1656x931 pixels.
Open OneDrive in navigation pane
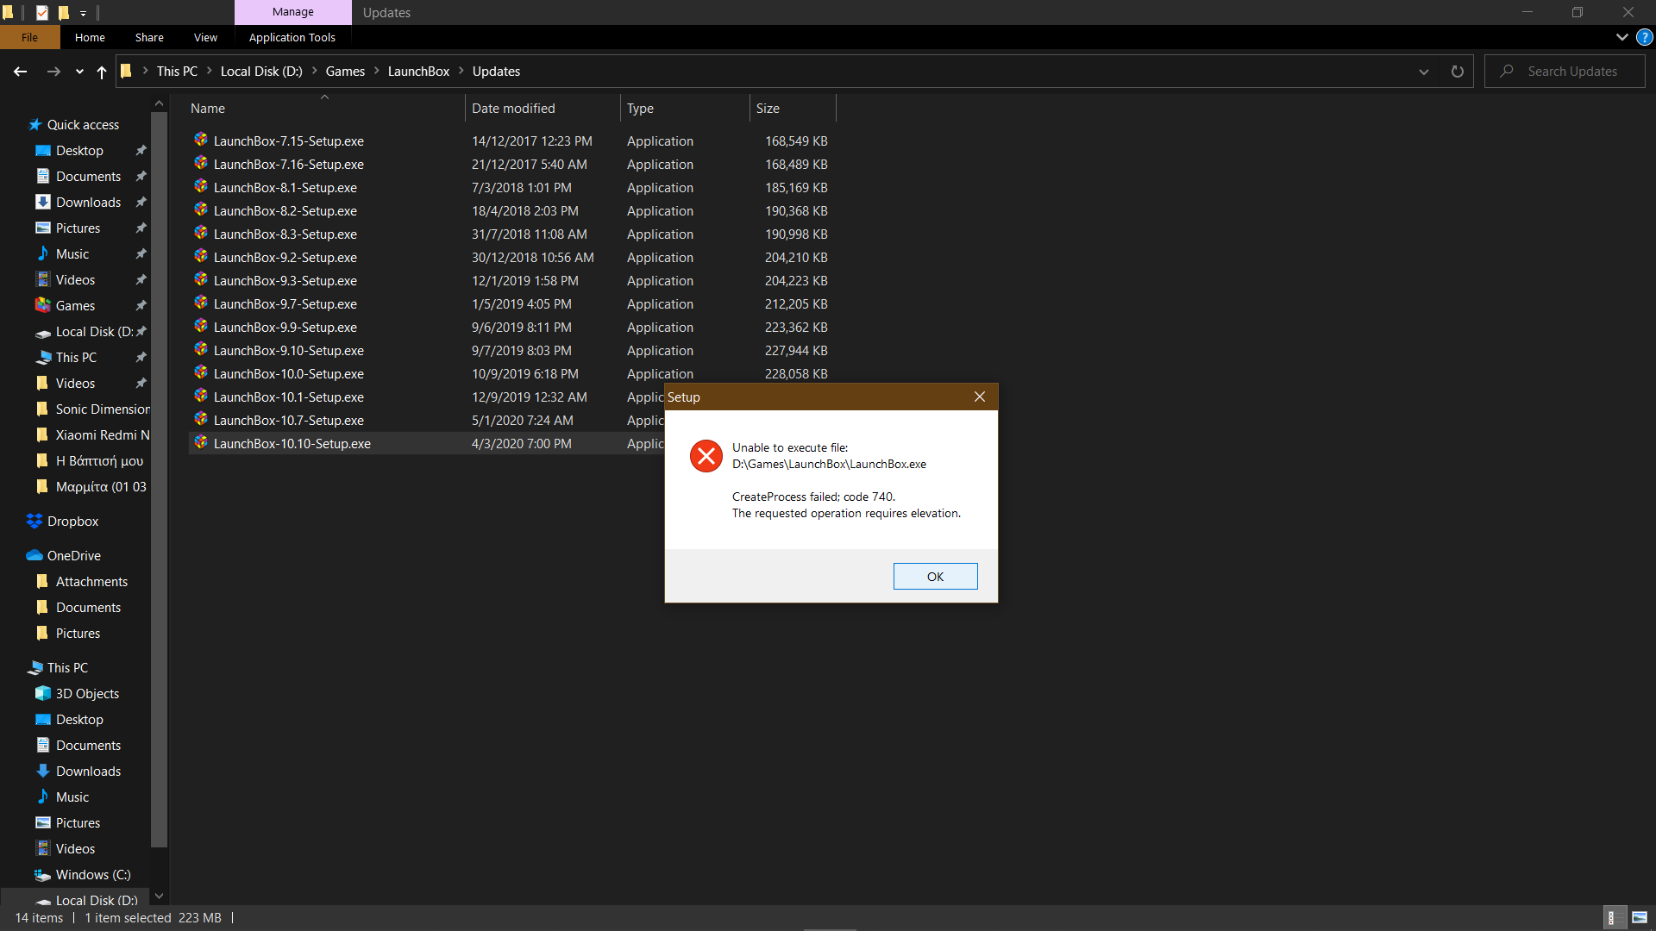[73, 556]
